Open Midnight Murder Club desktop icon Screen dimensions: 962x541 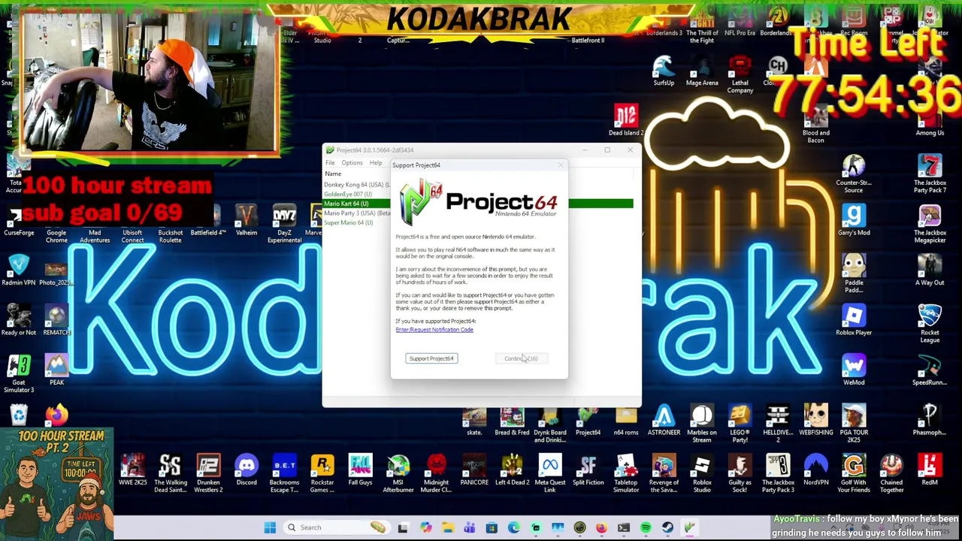click(437, 474)
